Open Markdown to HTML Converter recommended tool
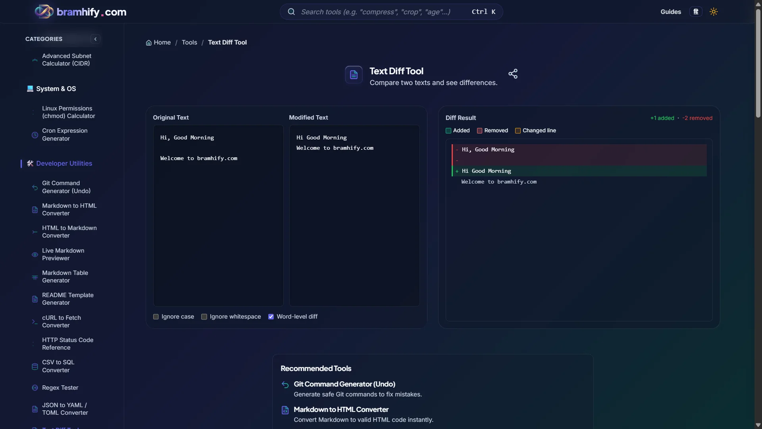The width and height of the screenshot is (762, 429). pos(341,410)
